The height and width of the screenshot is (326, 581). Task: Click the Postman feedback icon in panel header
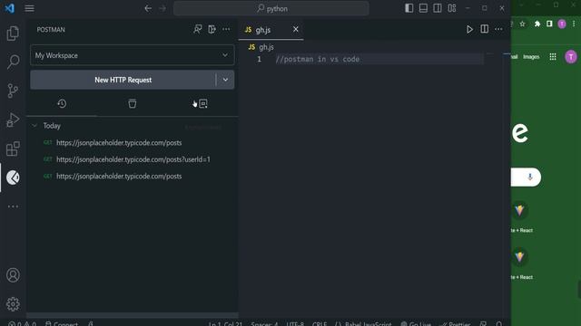198,29
